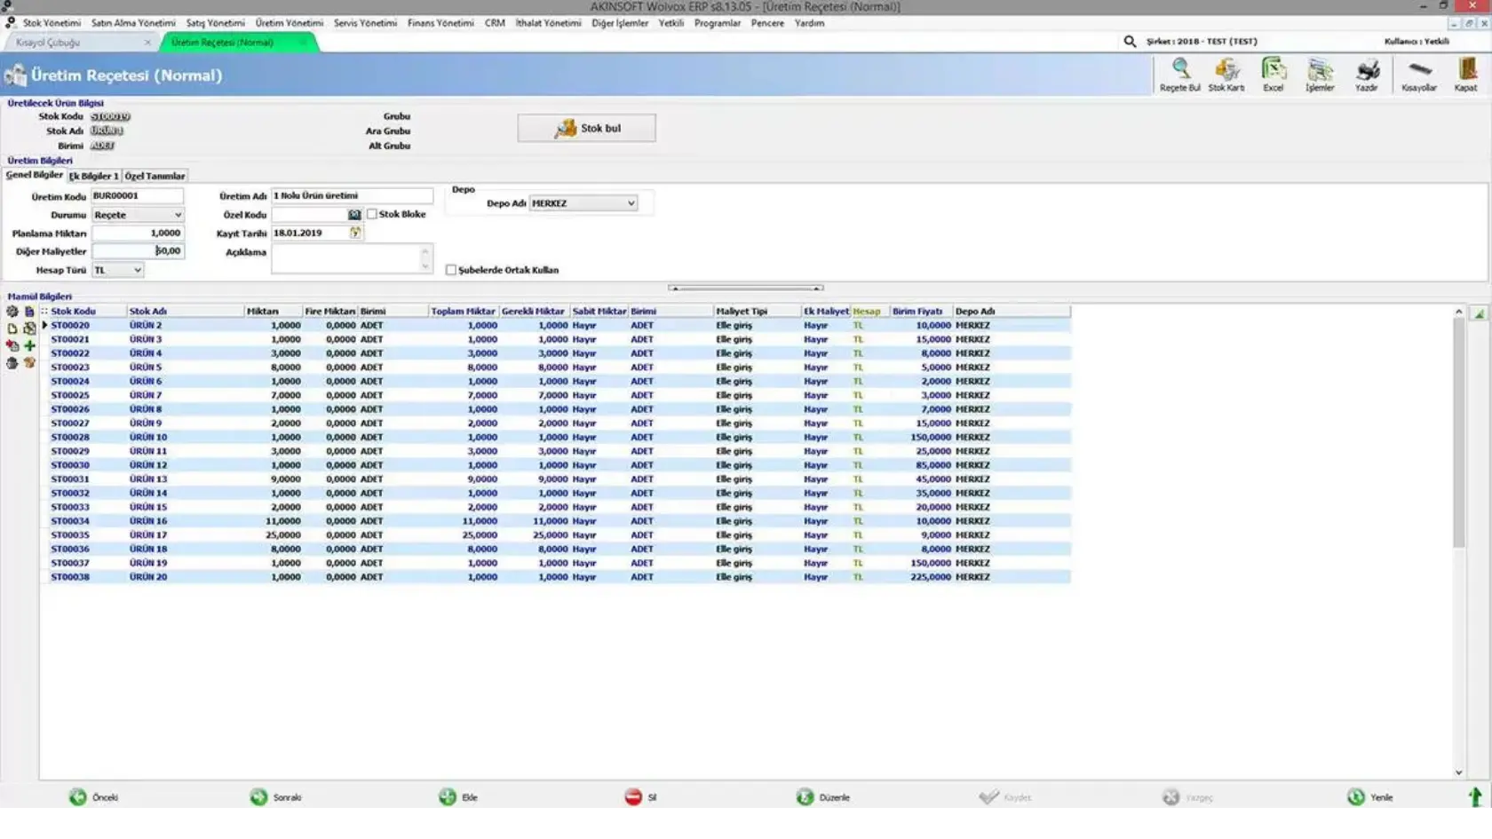The height and width of the screenshot is (839, 1492).
Task: Switch to Özel Tanımlar tab
Action: [x=155, y=176]
